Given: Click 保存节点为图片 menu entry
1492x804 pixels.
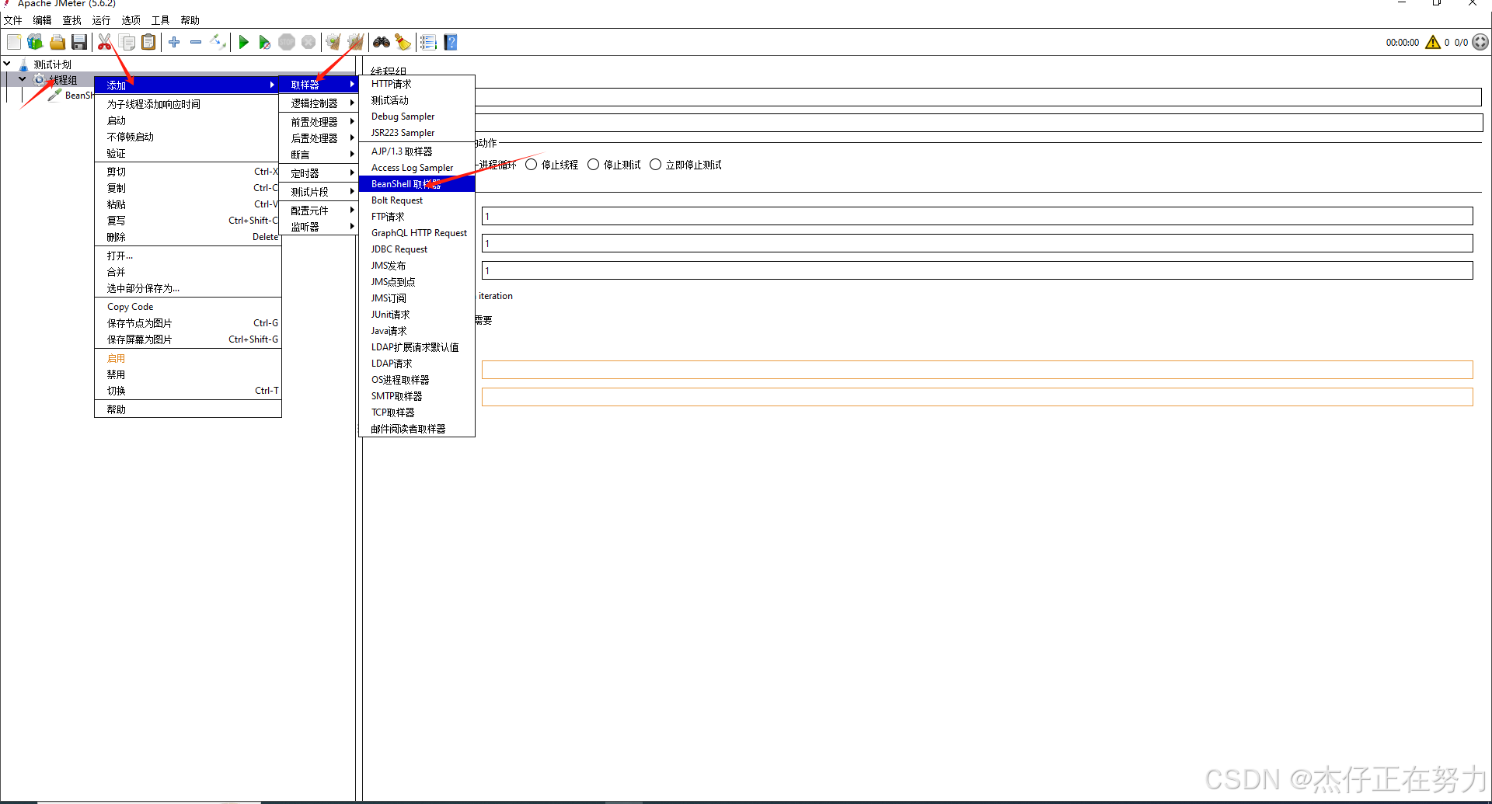Looking at the screenshot, I should (x=187, y=323).
